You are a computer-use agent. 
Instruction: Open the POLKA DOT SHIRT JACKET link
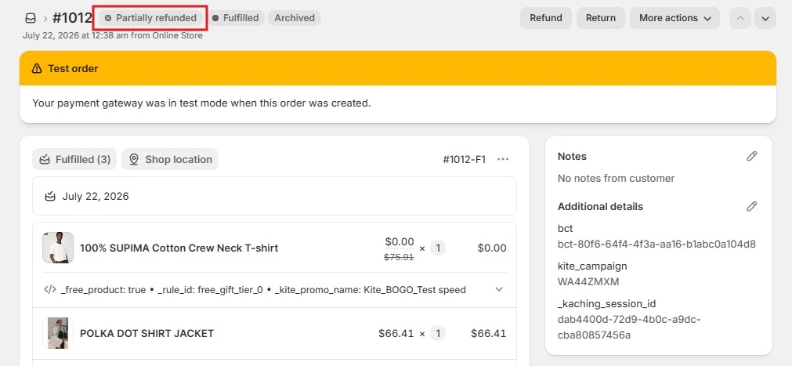tap(146, 334)
